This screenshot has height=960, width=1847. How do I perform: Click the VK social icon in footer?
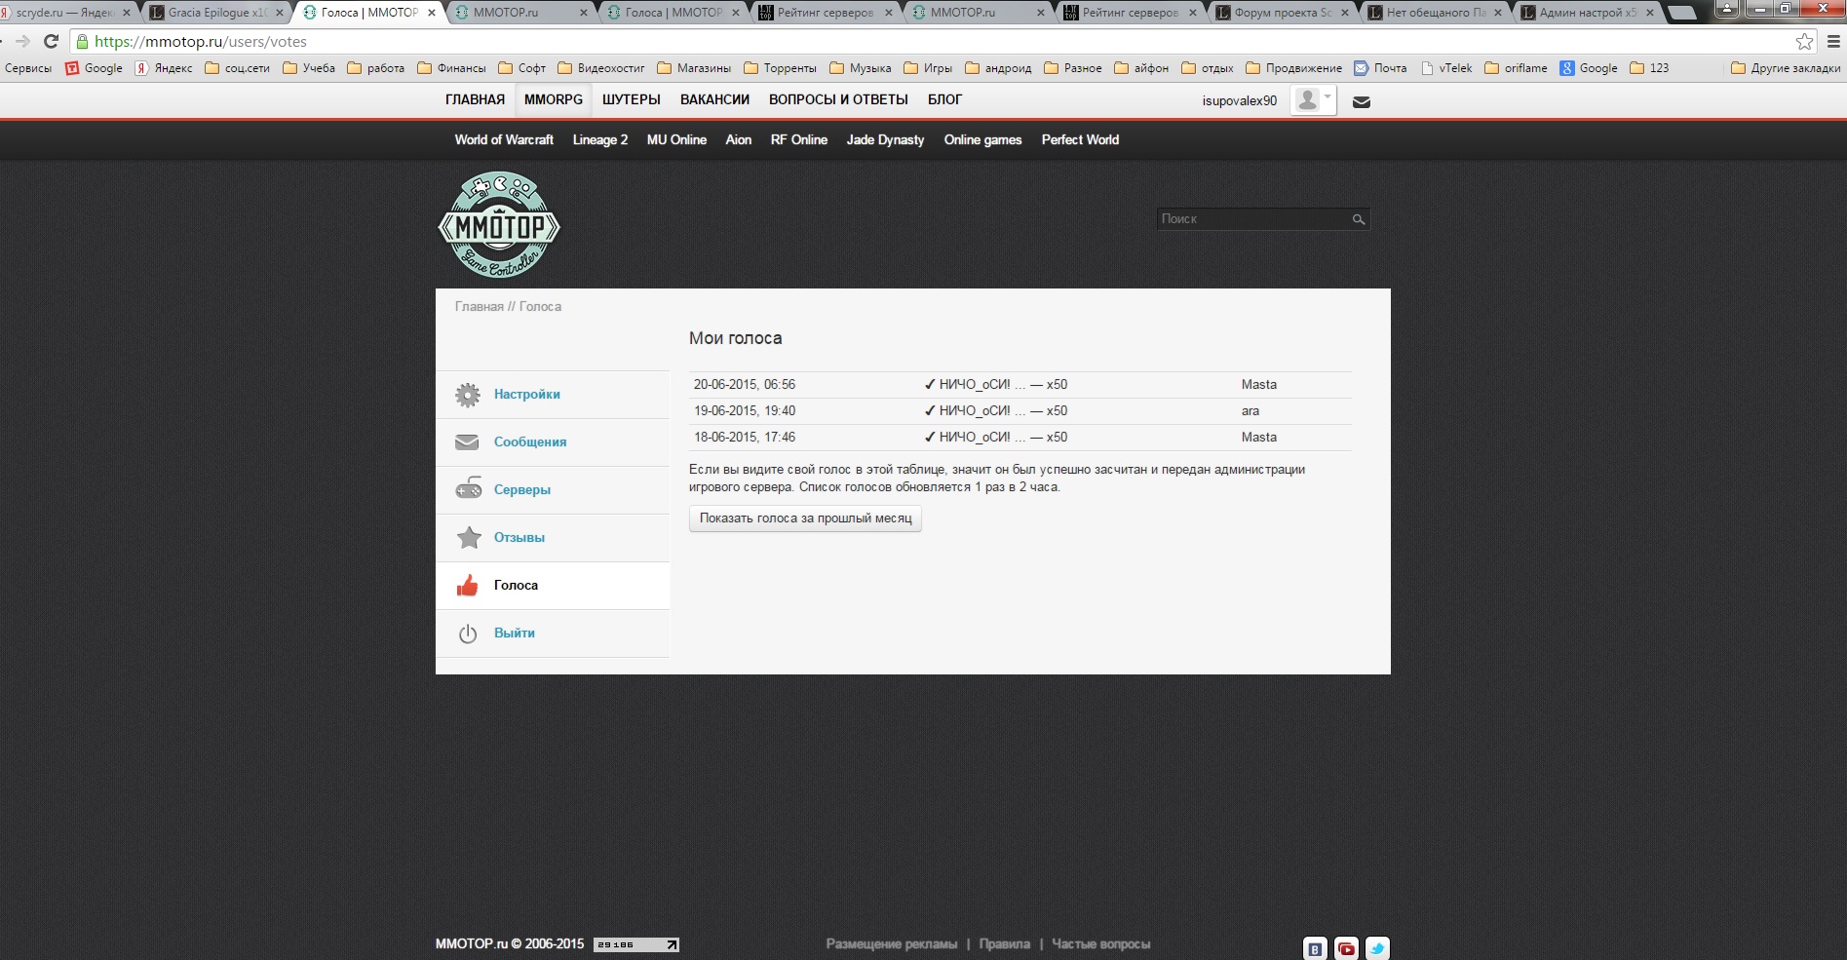click(1315, 948)
